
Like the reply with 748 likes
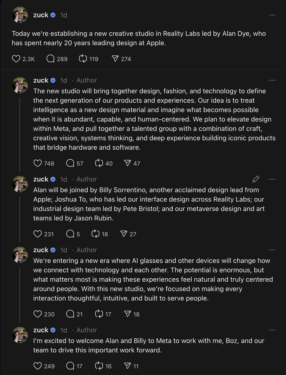click(x=38, y=163)
